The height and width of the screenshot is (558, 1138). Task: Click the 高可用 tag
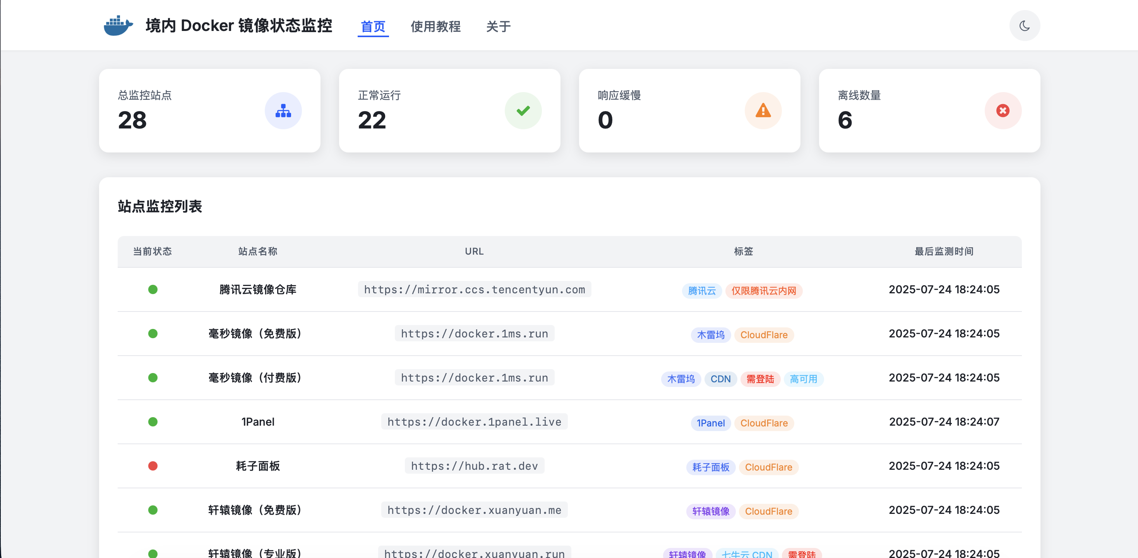coord(804,379)
